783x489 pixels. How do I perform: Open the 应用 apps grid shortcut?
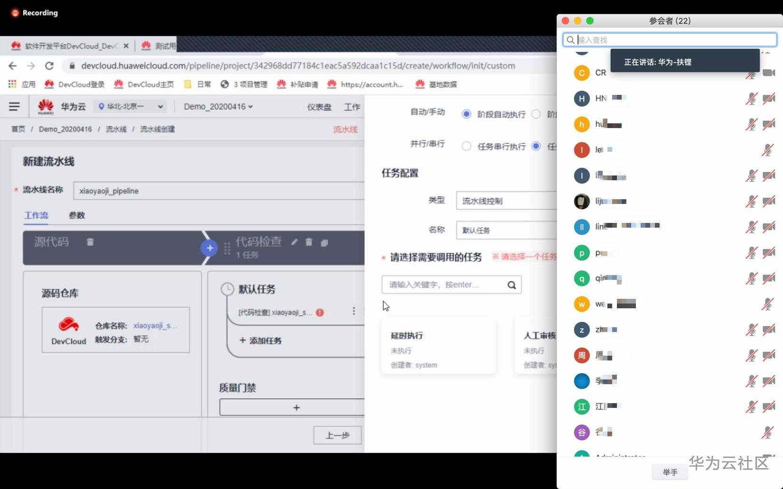click(22, 84)
